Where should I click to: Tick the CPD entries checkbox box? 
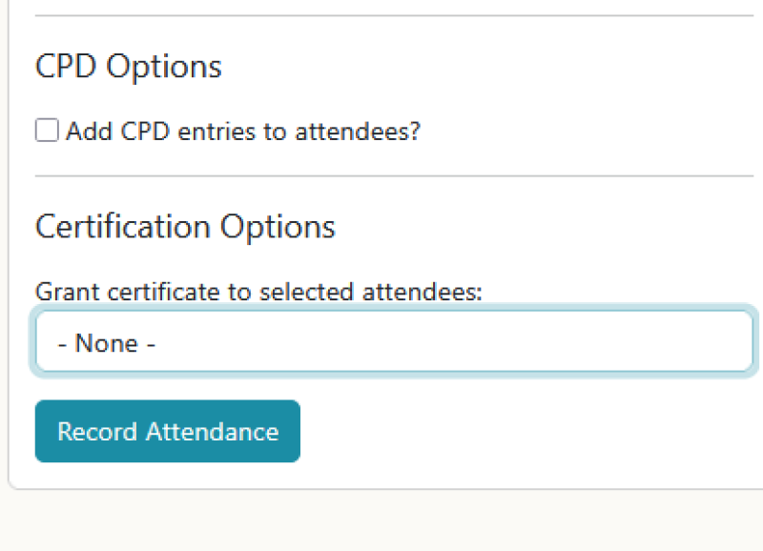[x=47, y=131]
